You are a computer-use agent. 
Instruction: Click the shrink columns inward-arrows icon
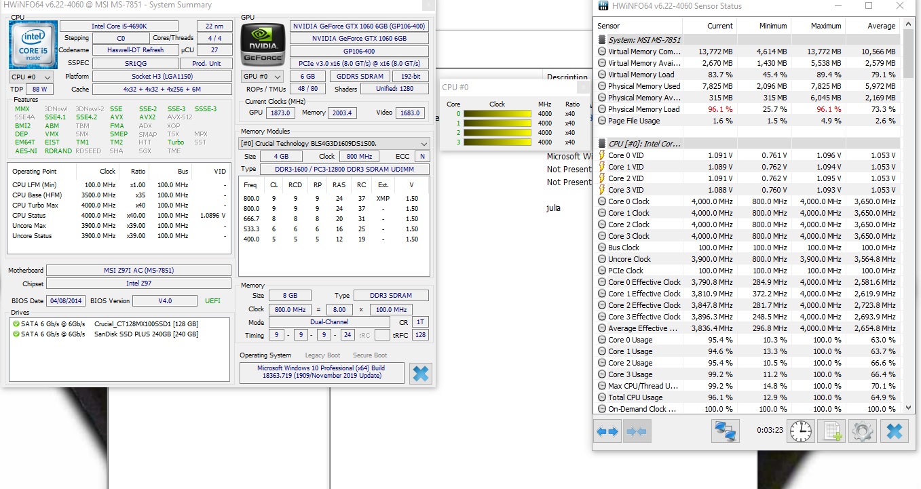pyautogui.click(x=637, y=431)
